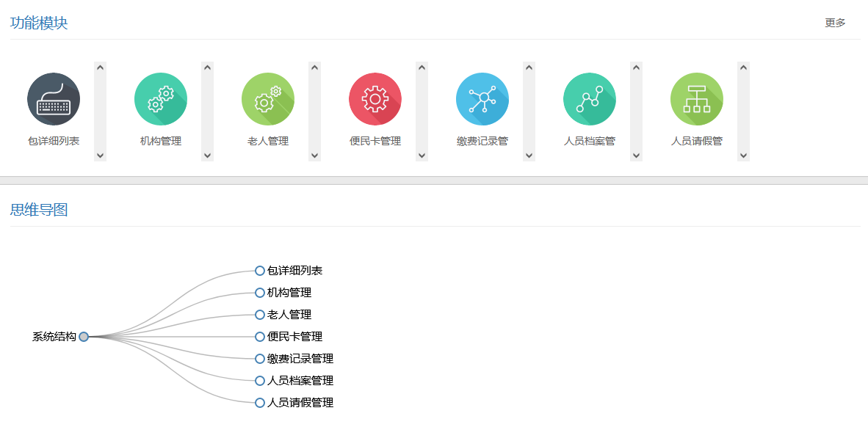This screenshot has height=438, width=868.
Task: Select the 包详细列表 node in mind map
Action: coord(260,271)
